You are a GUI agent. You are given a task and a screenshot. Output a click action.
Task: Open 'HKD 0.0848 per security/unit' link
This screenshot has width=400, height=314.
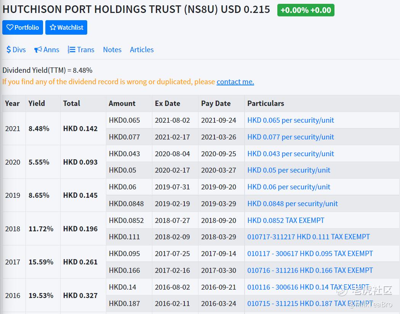pos(293,203)
